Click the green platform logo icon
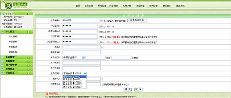 click(x=8, y=6)
